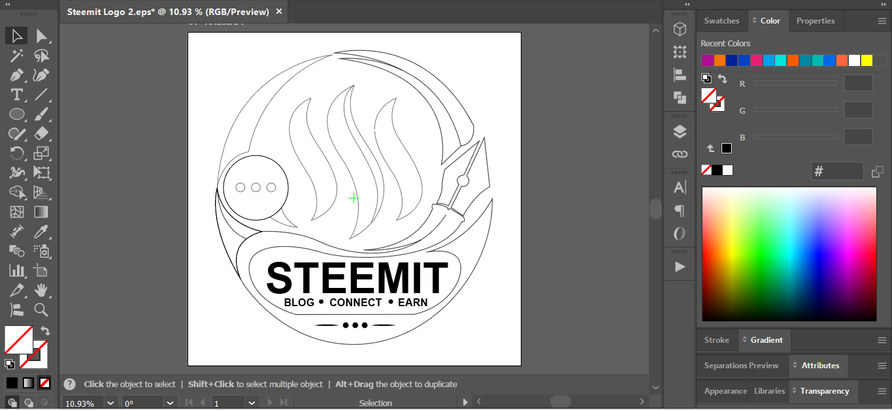Select the Pen tool
Viewport: 892px width, 410px height.
coord(17,75)
